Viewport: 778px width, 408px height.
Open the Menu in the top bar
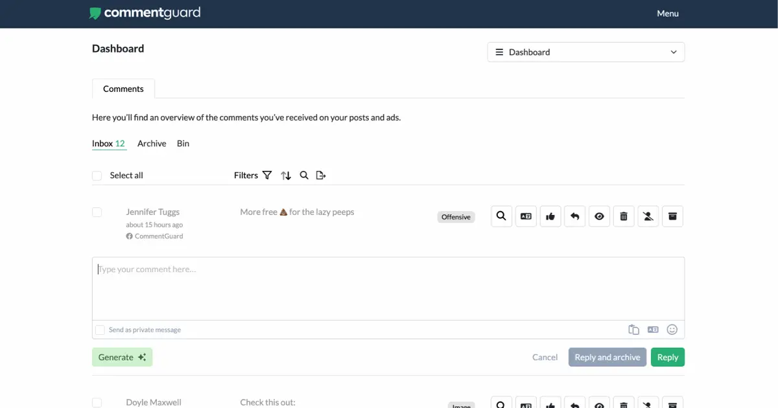point(667,13)
